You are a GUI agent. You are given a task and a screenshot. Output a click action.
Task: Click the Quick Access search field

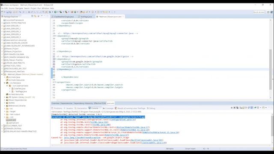[259, 12]
